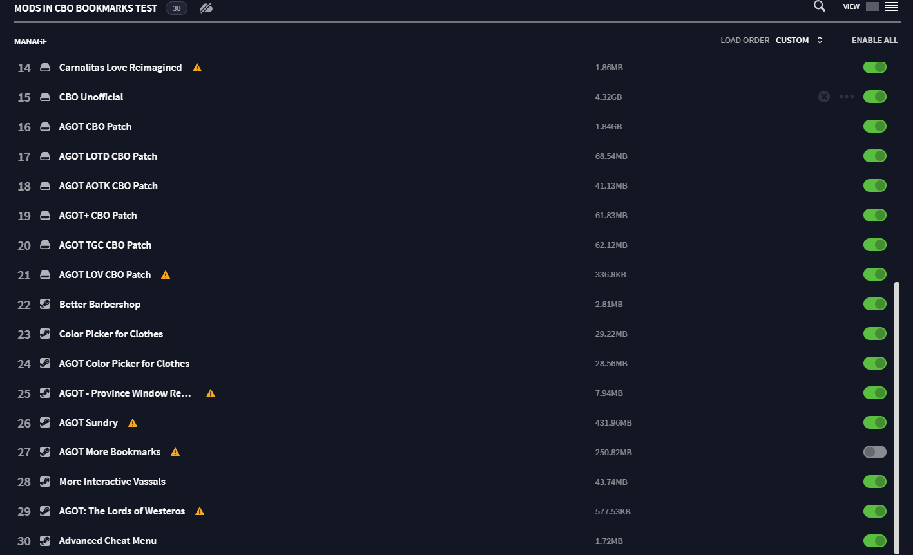Click the 431.96MB size of AGOT Sundry
The image size is (913, 555).
click(613, 423)
